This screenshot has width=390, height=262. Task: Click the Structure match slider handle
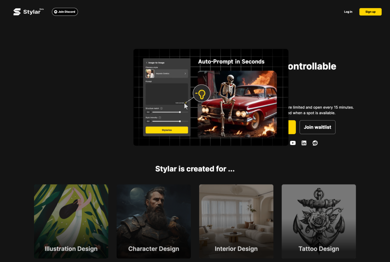tap(180, 112)
